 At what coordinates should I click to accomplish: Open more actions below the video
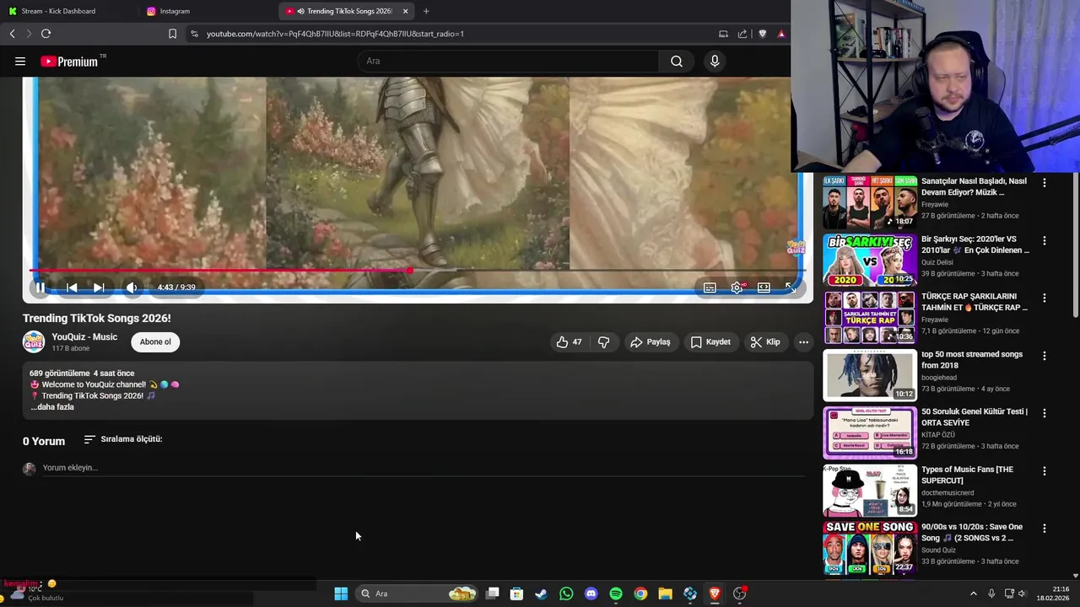(x=803, y=342)
